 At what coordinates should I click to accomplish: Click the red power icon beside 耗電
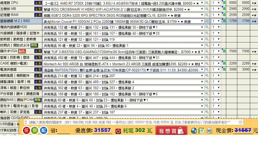coord(118,131)
